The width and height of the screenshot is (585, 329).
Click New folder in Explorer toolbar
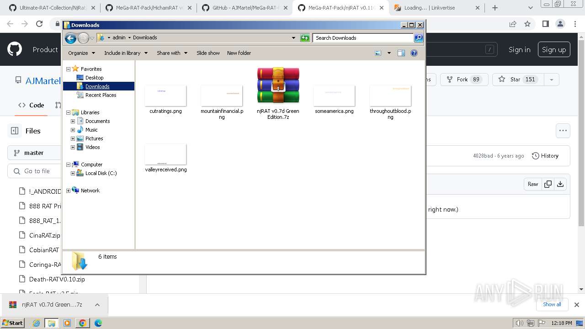239,53
